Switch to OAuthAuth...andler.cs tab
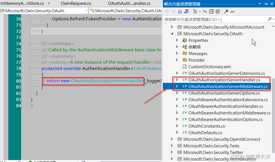 point(129,3)
